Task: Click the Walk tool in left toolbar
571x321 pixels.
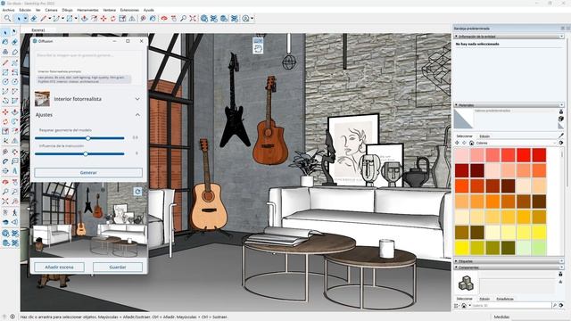Action: 14,212
